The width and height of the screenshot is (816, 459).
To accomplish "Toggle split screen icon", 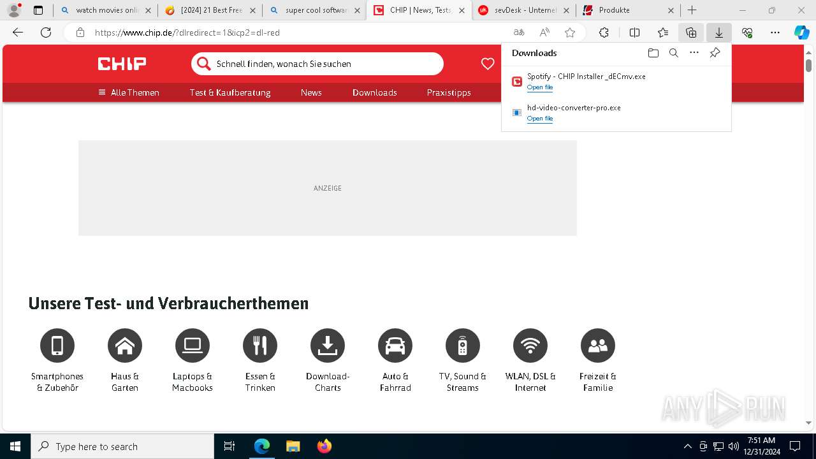I will pyautogui.click(x=634, y=33).
